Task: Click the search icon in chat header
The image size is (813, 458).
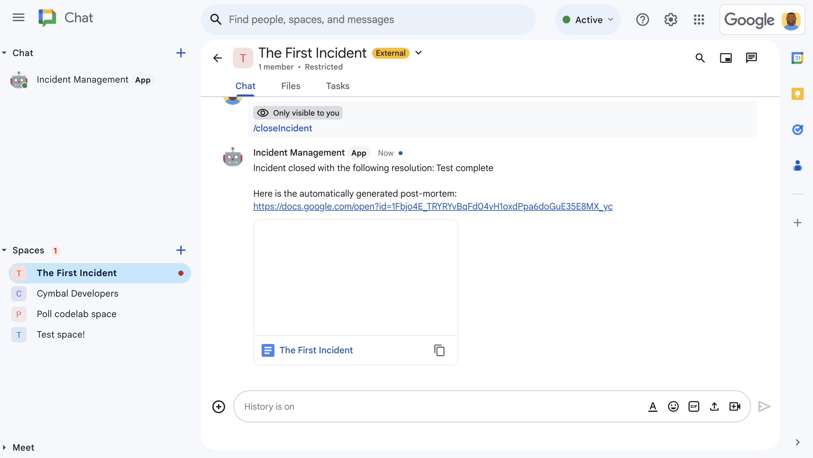Action: pyautogui.click(x=701, y=58)
